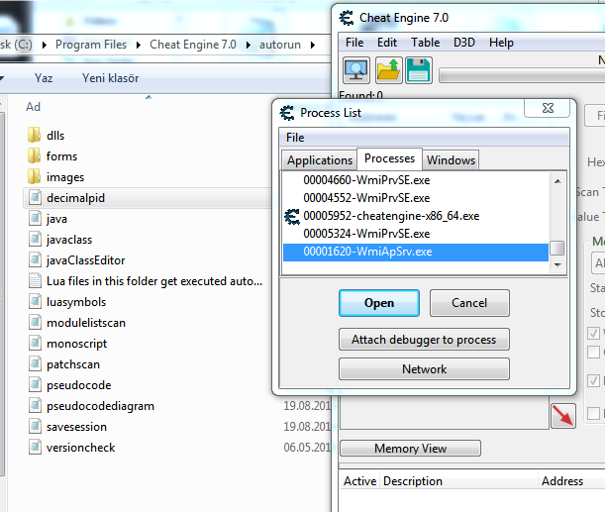Click the cheatengine-x86_64.exe process icon

292,216
